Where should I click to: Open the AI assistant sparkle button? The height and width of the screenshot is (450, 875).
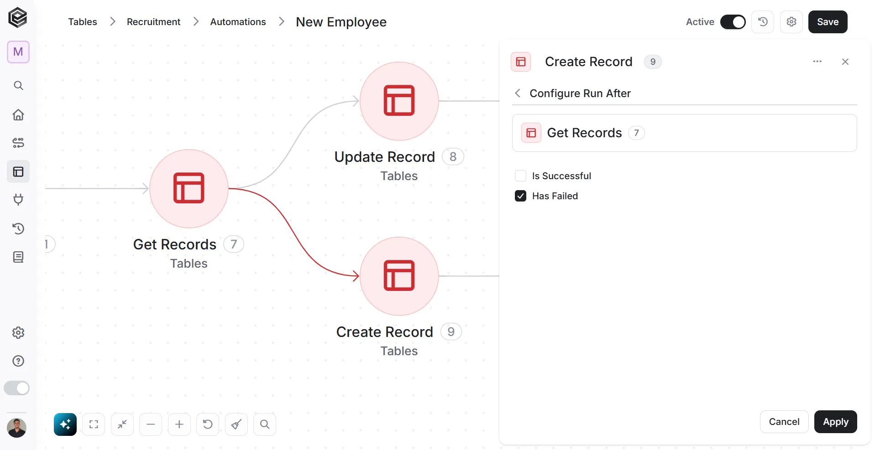tap(65, 424)
